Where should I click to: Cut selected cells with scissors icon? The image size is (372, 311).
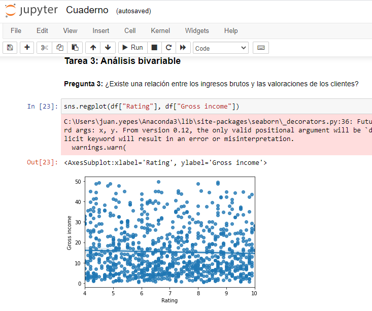pos(45,48)
